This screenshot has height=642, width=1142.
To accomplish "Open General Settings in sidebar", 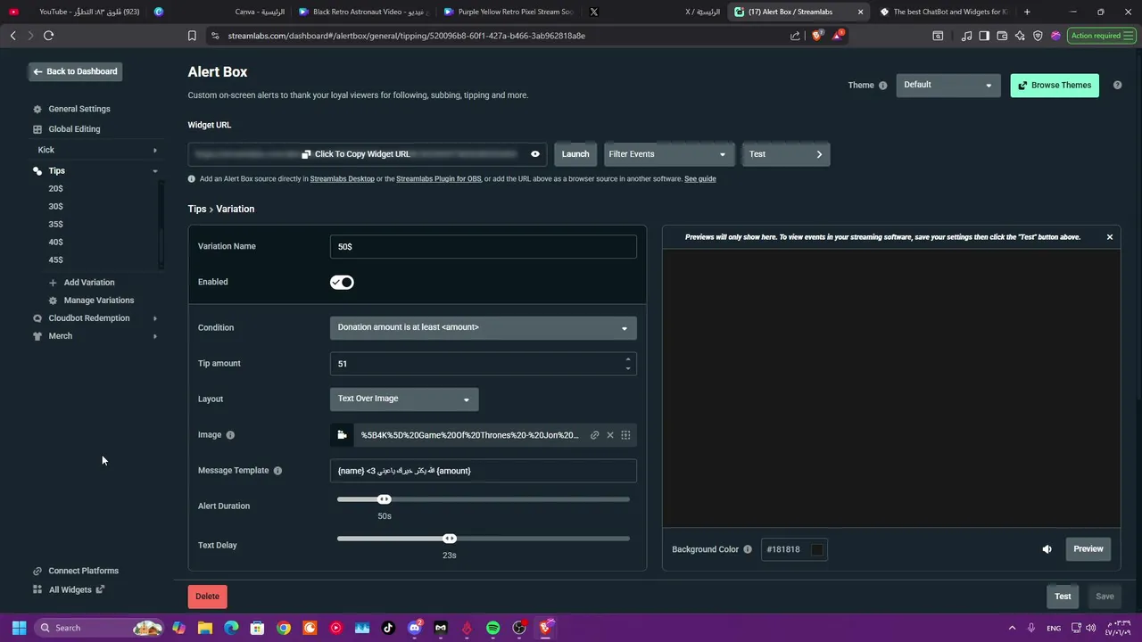I will tap(79, 109).
